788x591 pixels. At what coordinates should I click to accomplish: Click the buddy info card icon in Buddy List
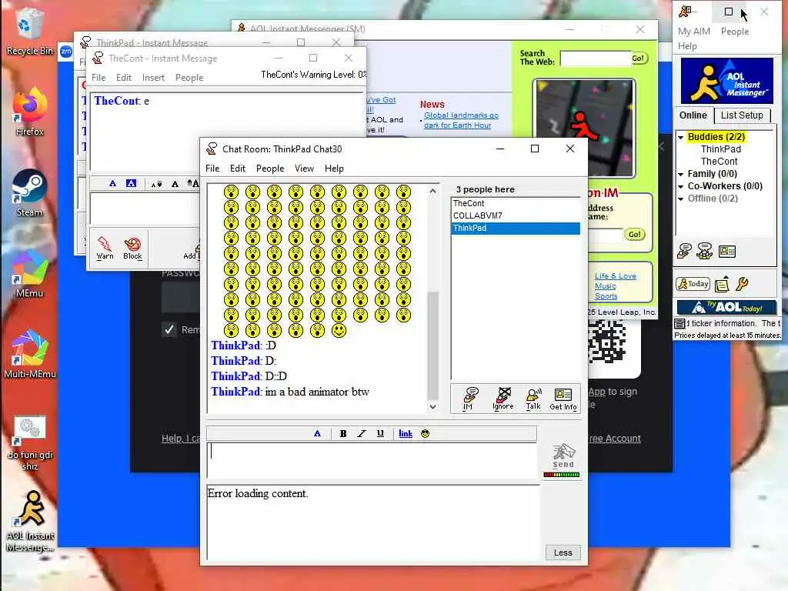[727, 251]
